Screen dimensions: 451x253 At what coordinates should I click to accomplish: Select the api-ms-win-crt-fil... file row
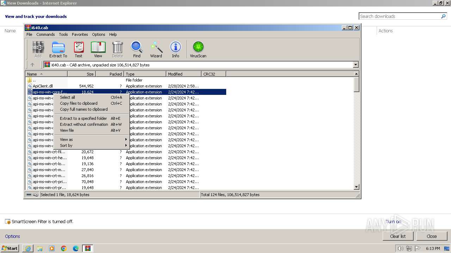[x=126, y=152]
